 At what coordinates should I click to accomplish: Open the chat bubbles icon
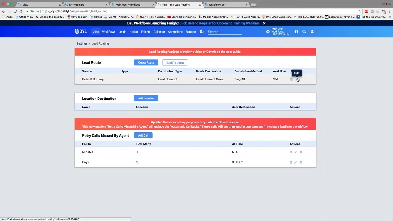(x=304, y=32)
